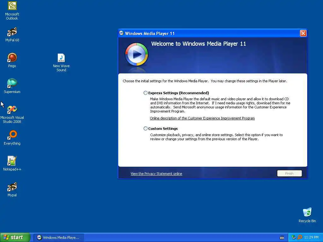
Task: Click Windows Media Player taskbar button
Action: (58, 238)
